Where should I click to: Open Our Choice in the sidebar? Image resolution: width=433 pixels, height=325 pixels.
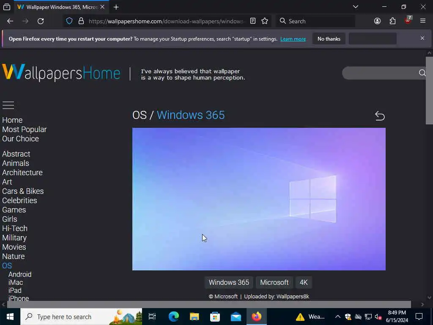[20, 139]
